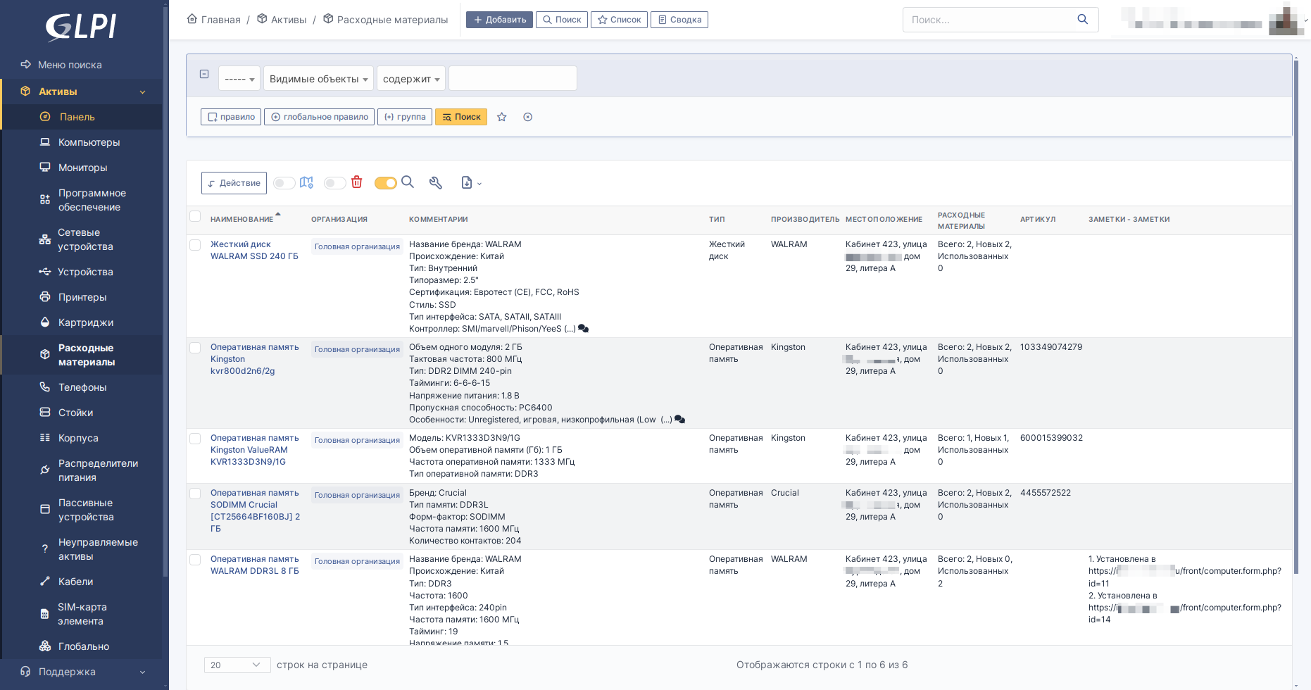Viewport: 1311px width, 690px height.
Task: Open the rows per page dropdown
Action: click(237, 665)
